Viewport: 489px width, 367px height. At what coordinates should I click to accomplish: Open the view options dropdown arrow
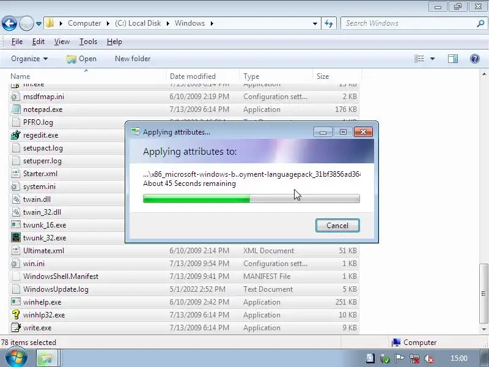[432, 59]
